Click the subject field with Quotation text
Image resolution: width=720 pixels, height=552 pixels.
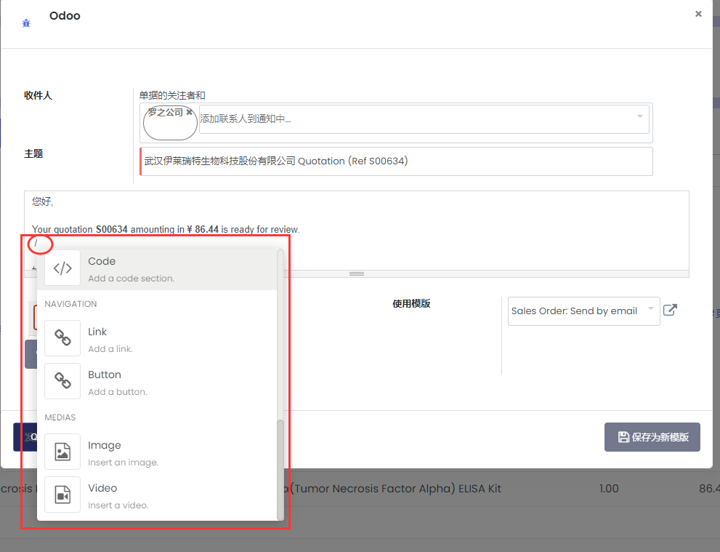[x=396, y=161]
